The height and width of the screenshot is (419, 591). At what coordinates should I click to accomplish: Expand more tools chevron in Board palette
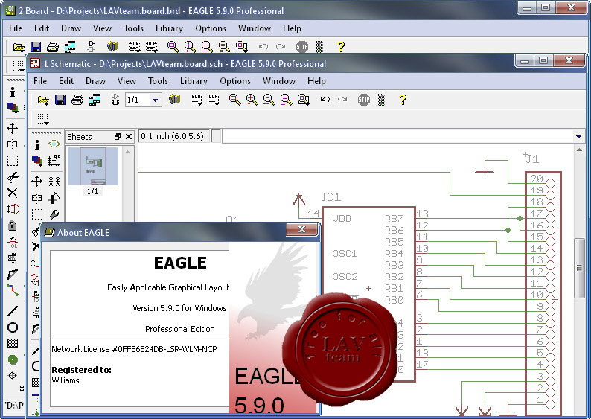pyautogui.click(x=22, y=388)
